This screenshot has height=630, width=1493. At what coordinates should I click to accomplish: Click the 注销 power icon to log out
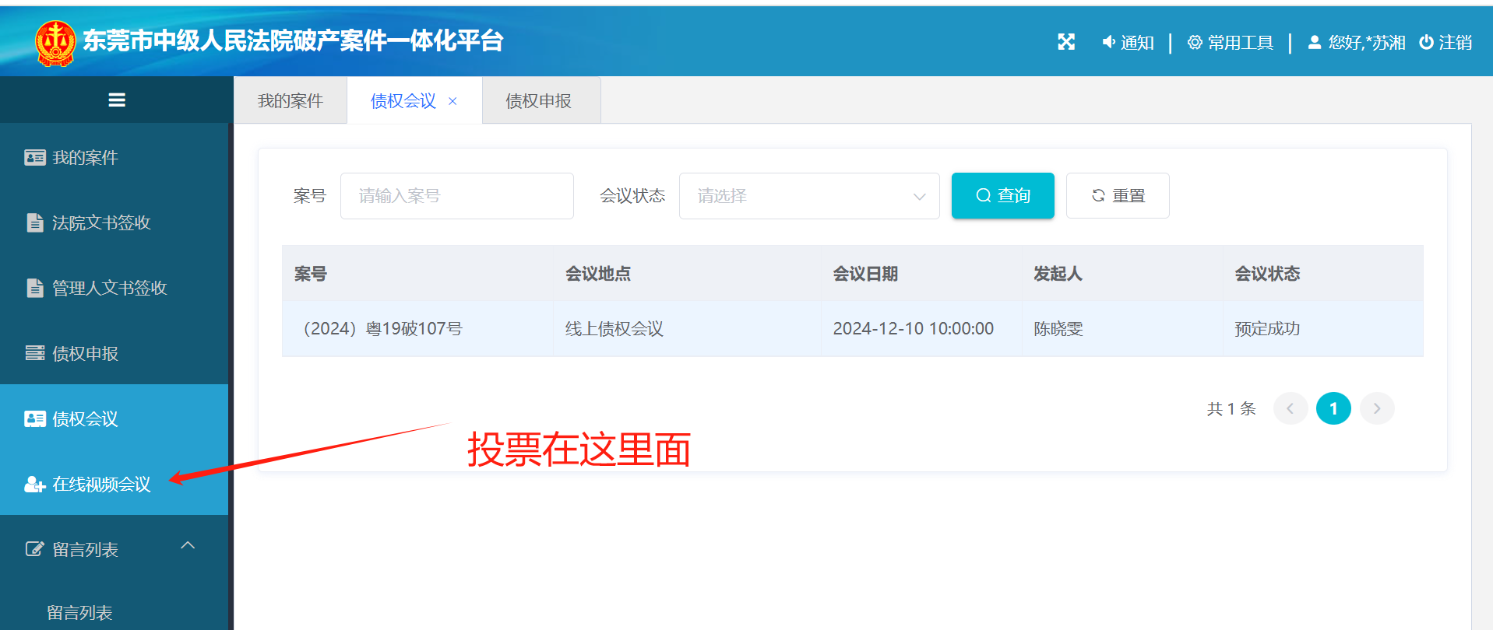point(1426,42)
